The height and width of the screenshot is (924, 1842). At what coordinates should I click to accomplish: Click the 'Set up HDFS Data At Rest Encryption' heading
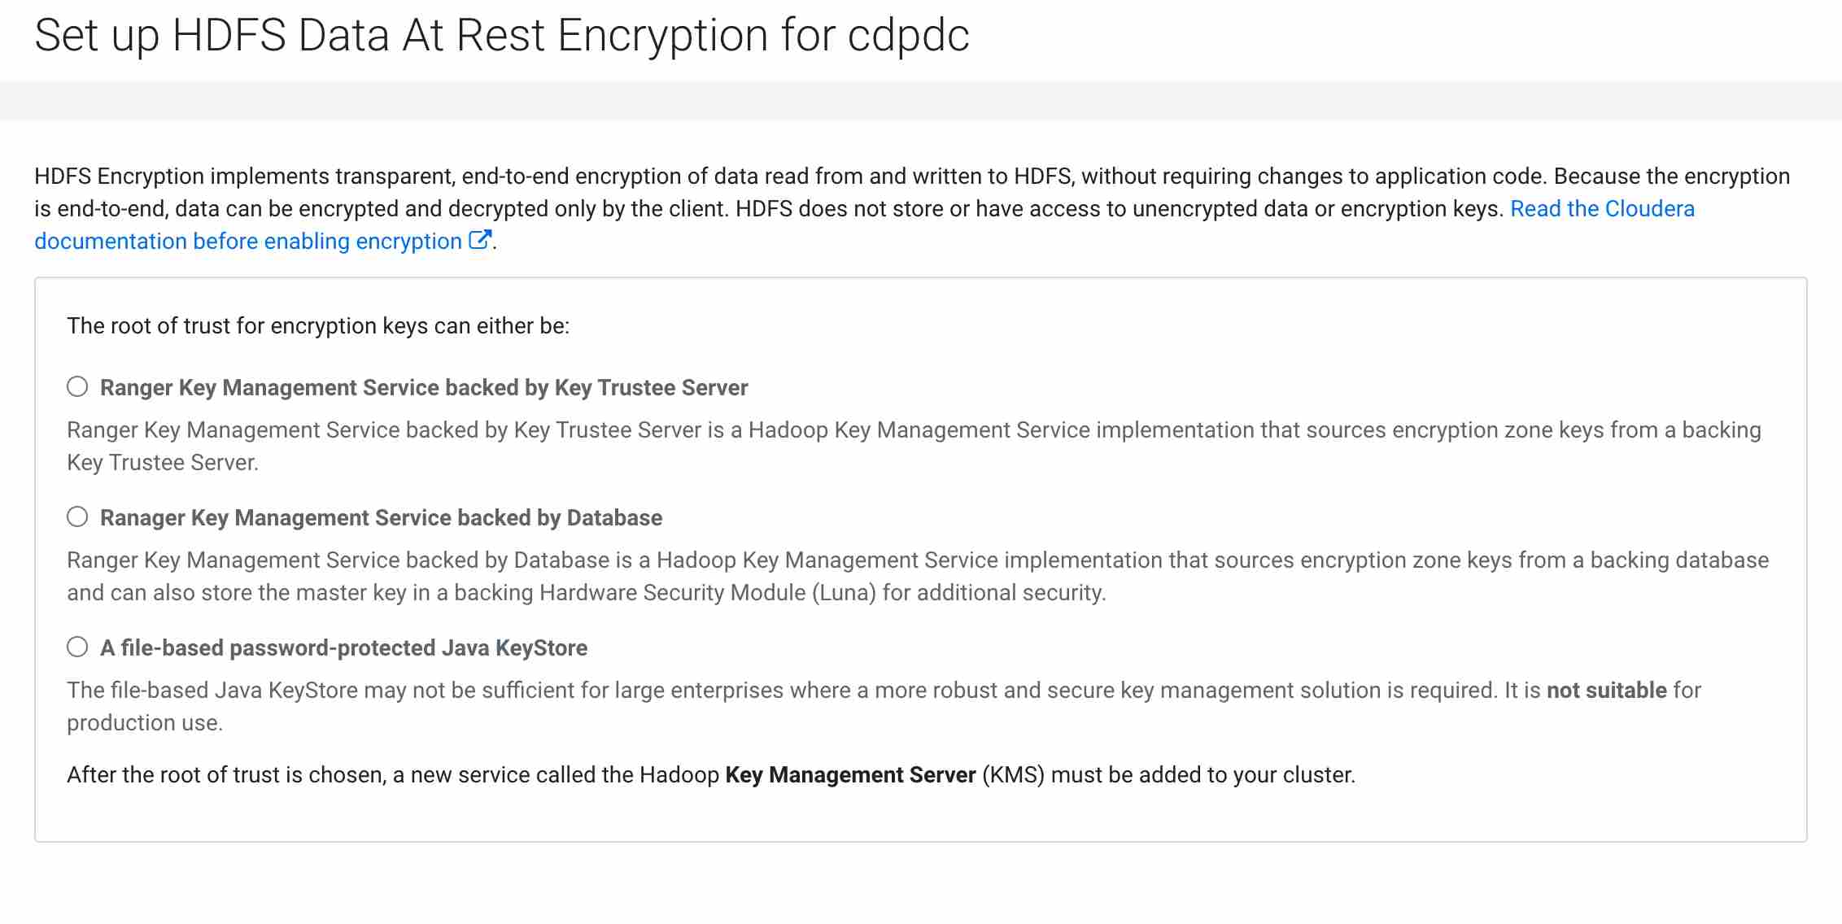click(501, 36)
